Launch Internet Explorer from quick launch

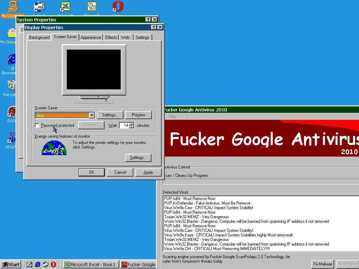[37, 264]
